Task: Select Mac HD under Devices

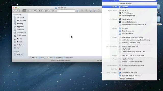Action: (x=20, y=54)
